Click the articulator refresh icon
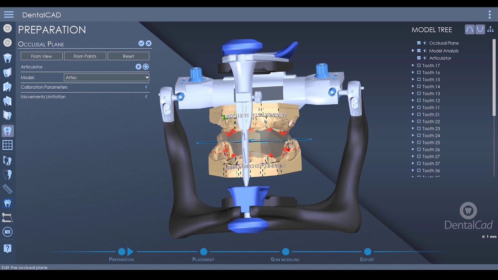 [x=146, y=67]
